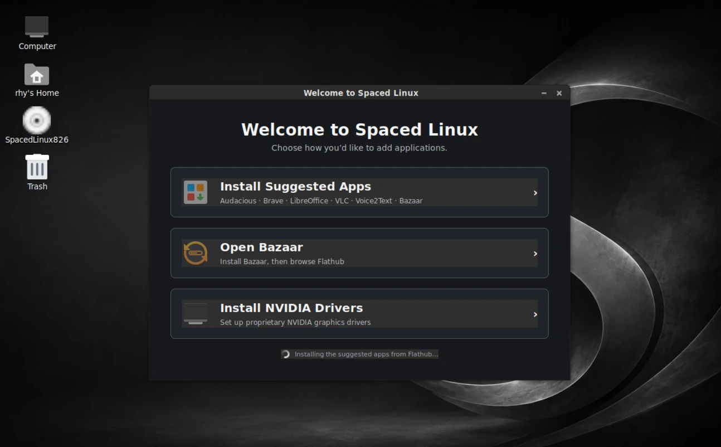Viewport: 721px width, 447px height.
Task: Expand chevron on Install Suggested Apps row
Action: click(535, 193)
